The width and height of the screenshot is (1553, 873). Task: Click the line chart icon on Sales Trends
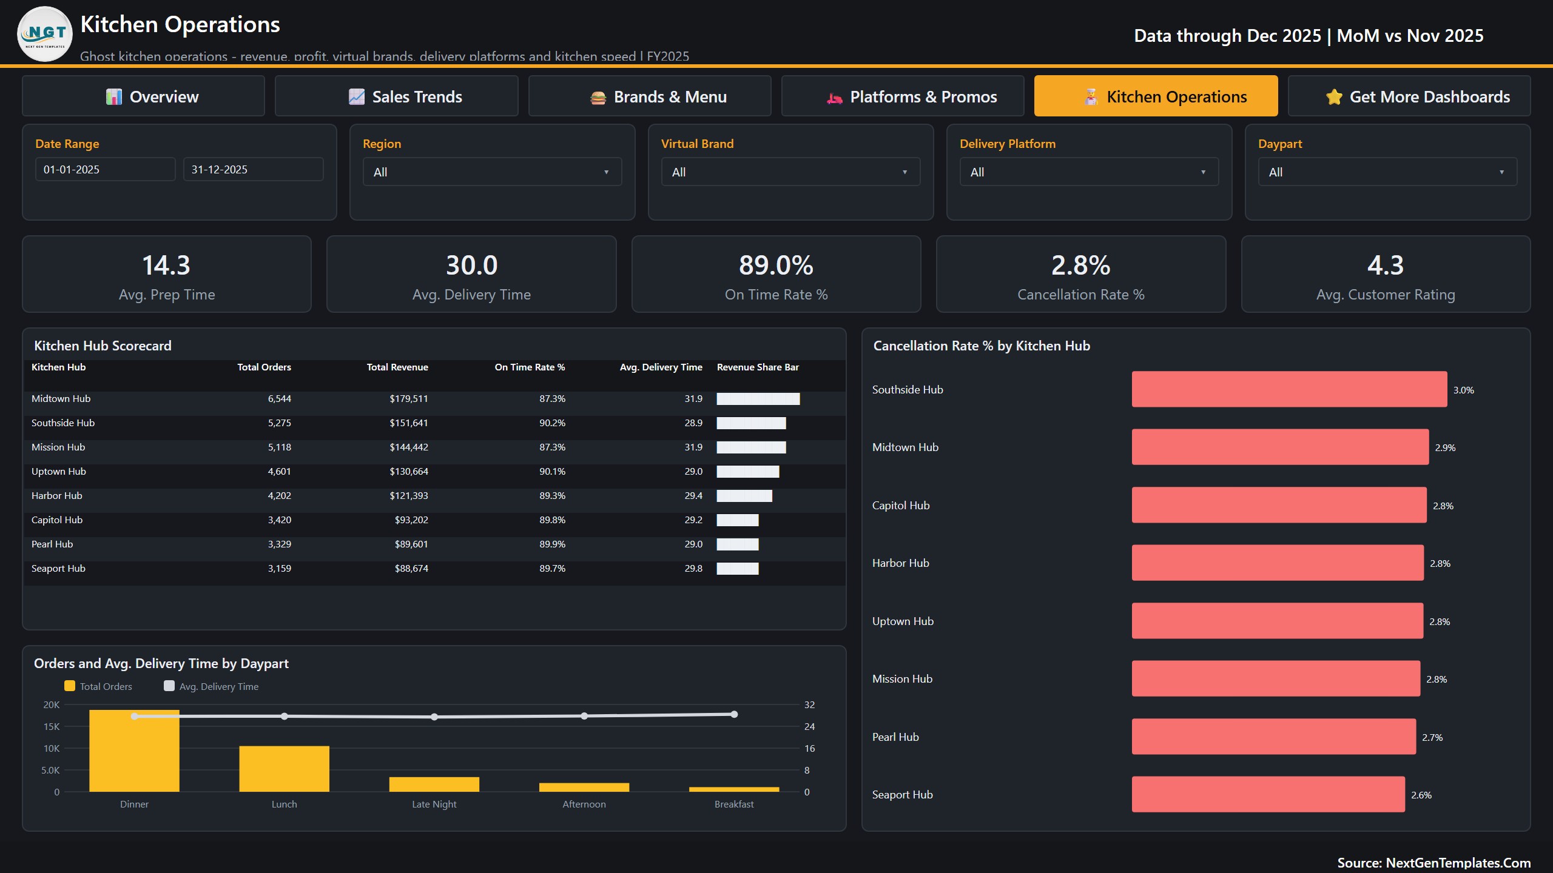tap(357, 97)
